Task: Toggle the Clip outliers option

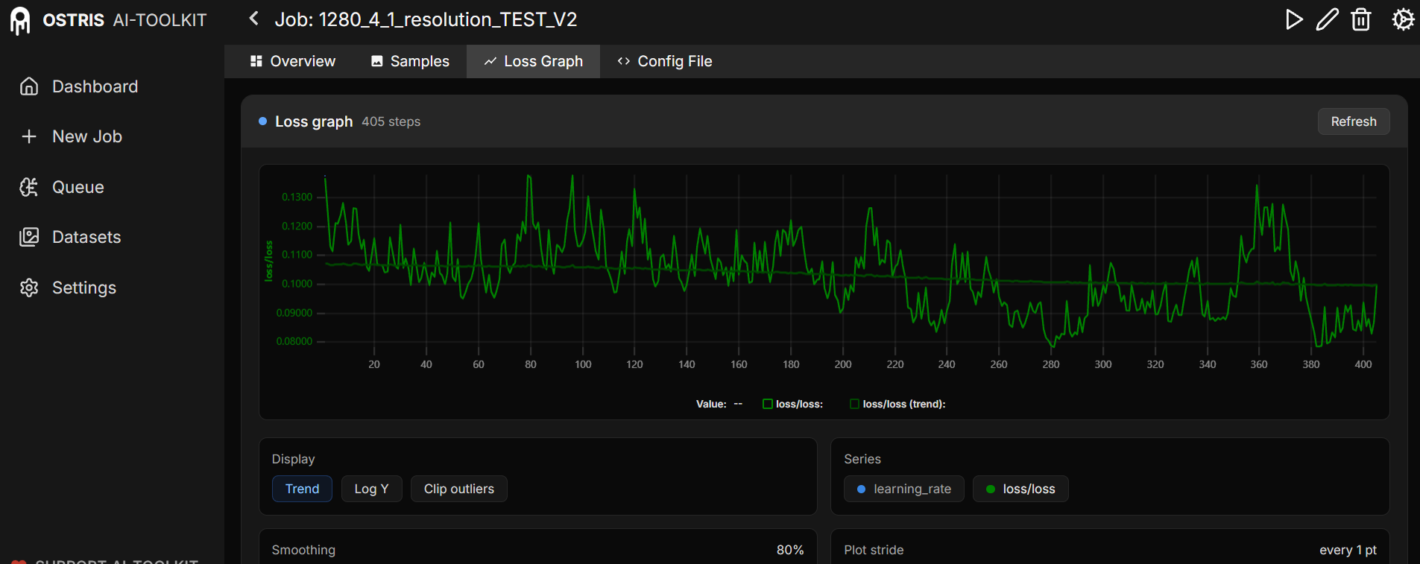Action: (458, 489)
